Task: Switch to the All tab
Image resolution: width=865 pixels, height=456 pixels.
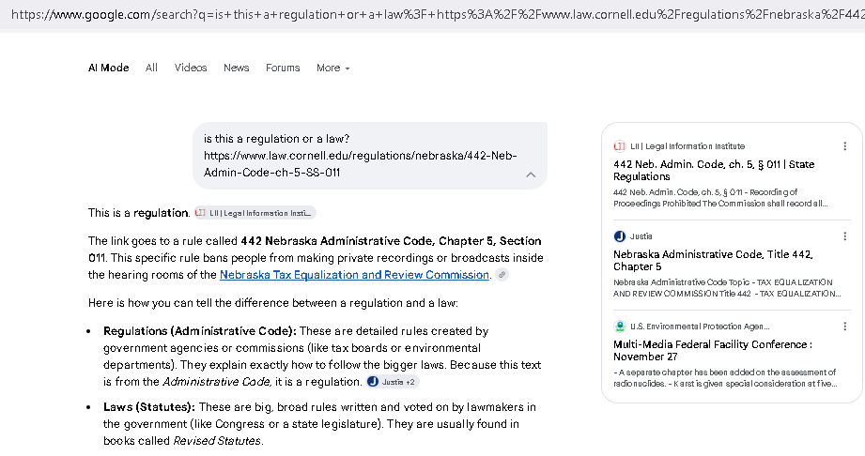Action: [151, 68]
